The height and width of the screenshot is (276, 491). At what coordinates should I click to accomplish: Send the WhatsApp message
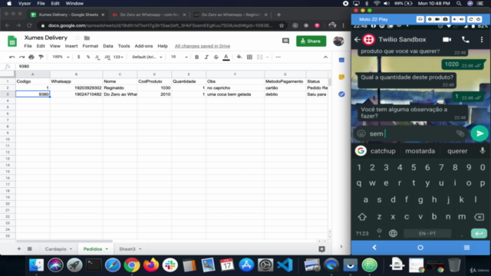tap(479, 133)
